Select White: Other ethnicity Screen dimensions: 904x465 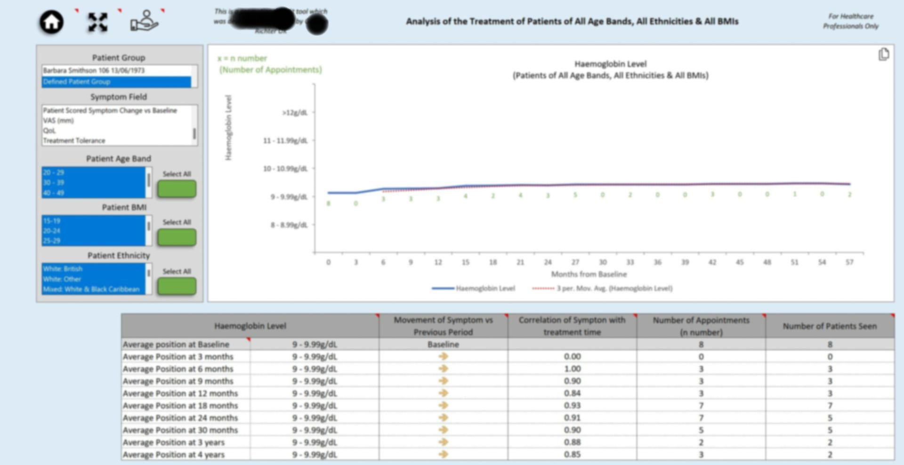pos(94,279)
